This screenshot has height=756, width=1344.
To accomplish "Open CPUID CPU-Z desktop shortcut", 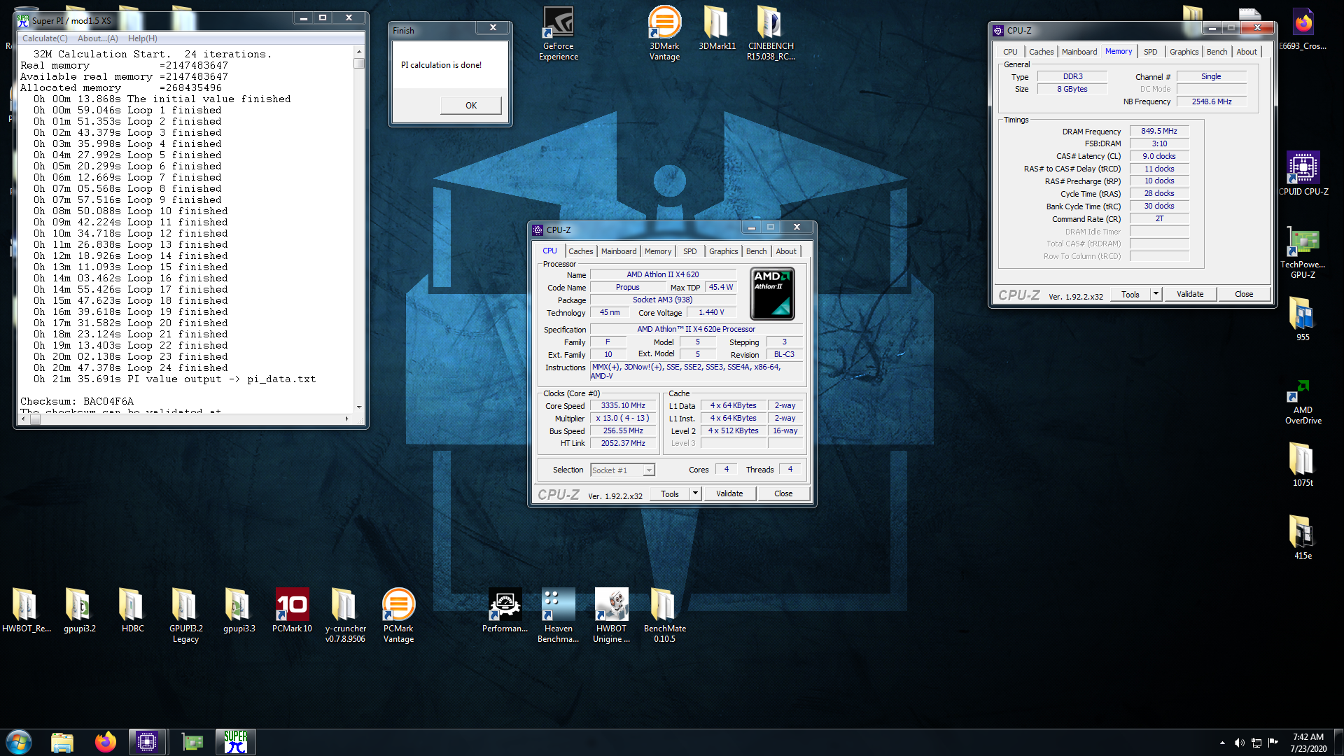I will [1303, 174].
